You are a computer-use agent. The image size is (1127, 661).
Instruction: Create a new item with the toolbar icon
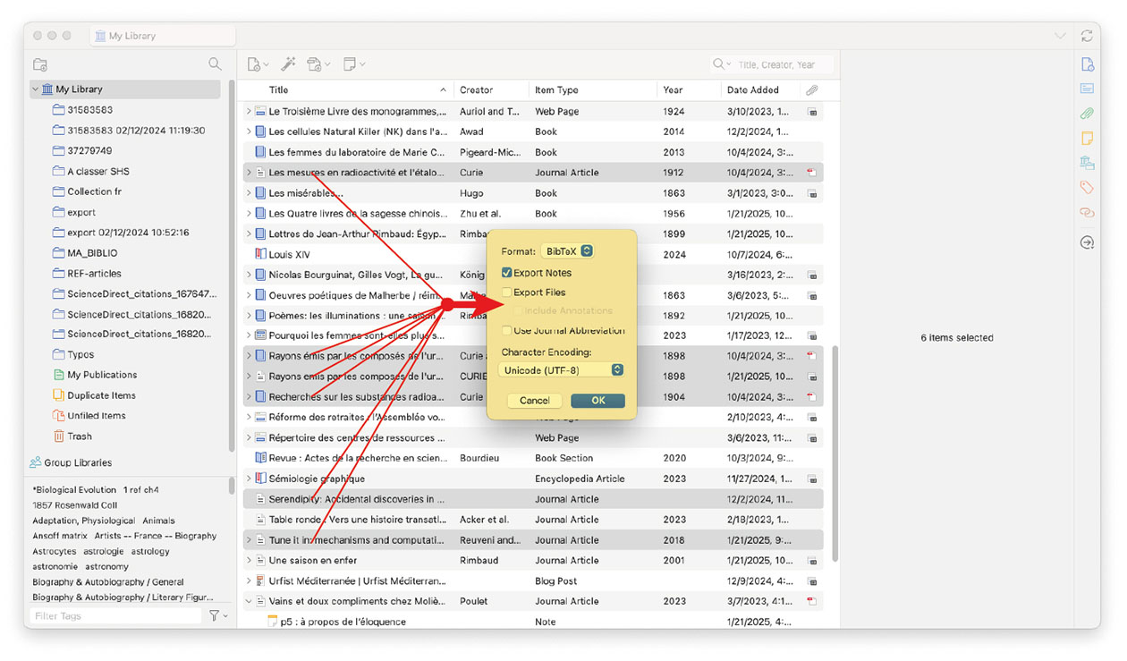pyautogui.click(x=254, y=64)
